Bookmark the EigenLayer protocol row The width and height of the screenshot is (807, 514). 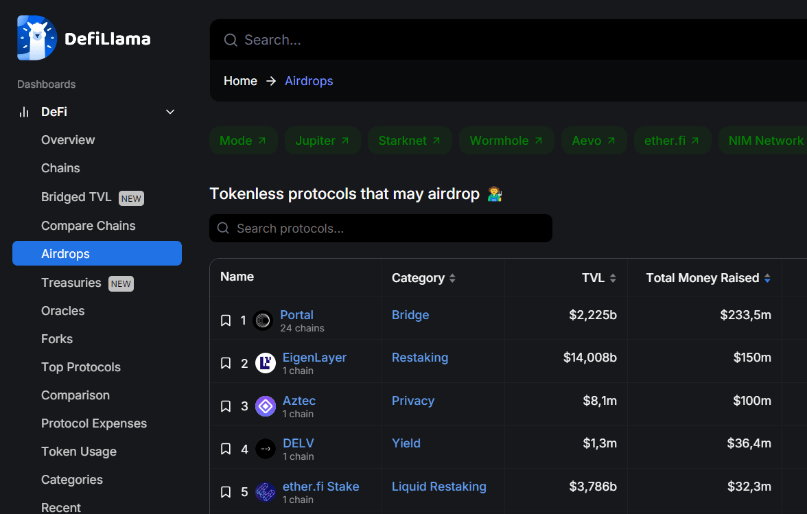coord(225,363)
